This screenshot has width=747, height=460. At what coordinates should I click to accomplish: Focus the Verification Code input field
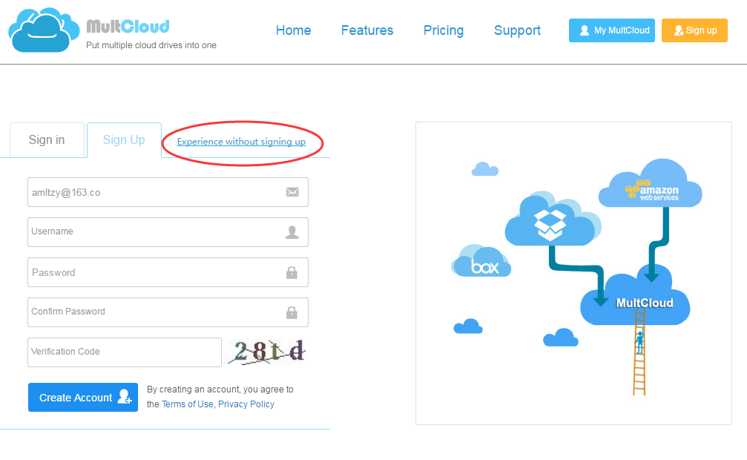point(125,352)
